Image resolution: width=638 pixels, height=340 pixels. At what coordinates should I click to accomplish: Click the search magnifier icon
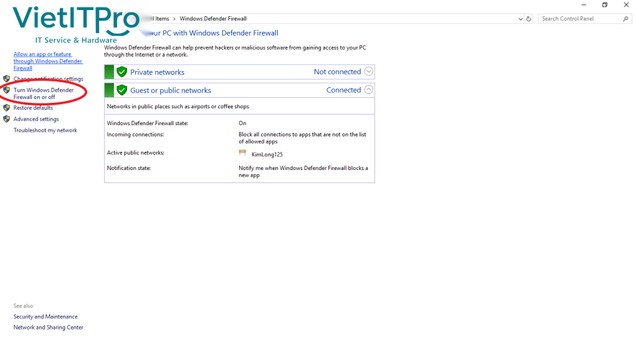coord(626,19)
